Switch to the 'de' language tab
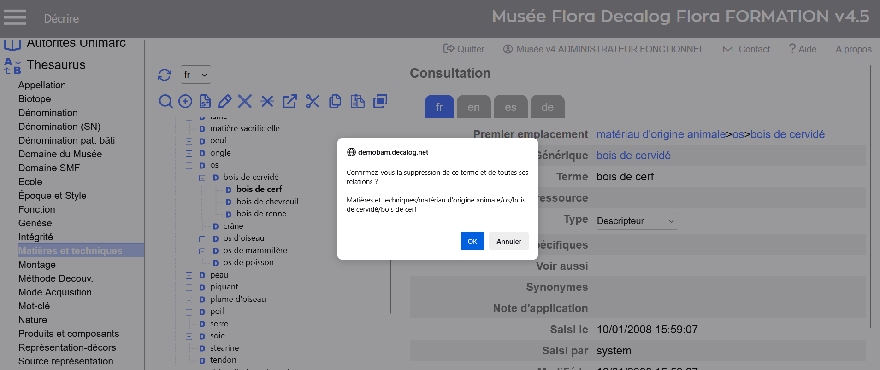This screenshot has width=880, height=370. coord(547,107)
